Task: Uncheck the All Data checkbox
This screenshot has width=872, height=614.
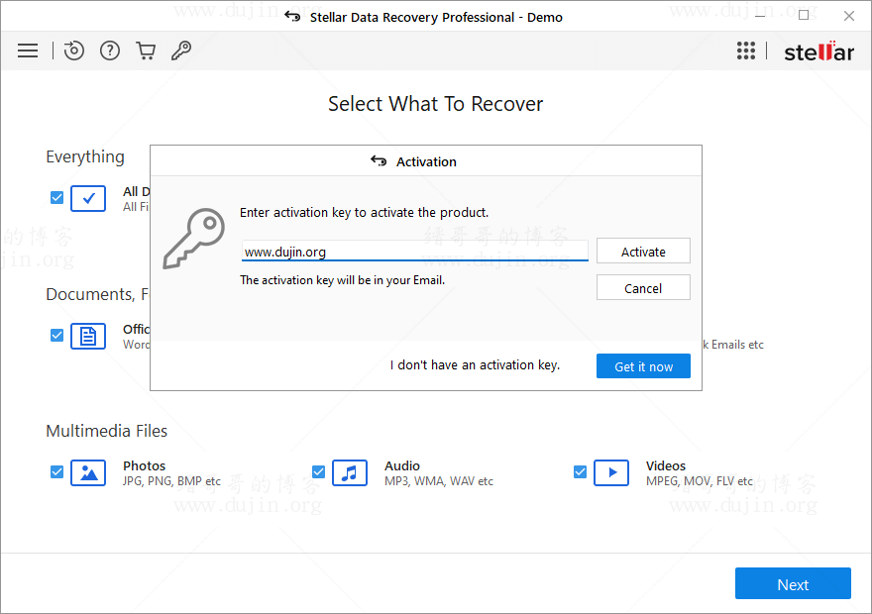Action: pos(56,198)
